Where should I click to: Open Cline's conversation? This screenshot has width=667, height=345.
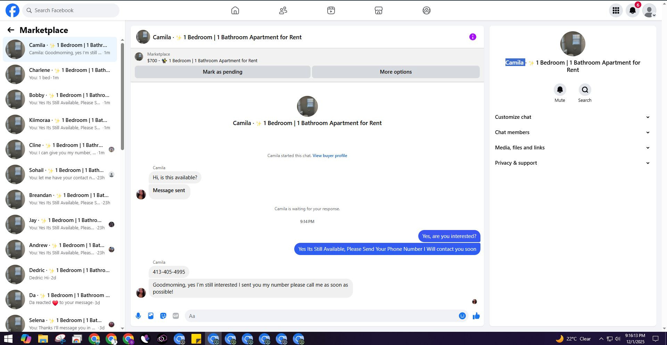pyautogui.click(x=60, y=149)
